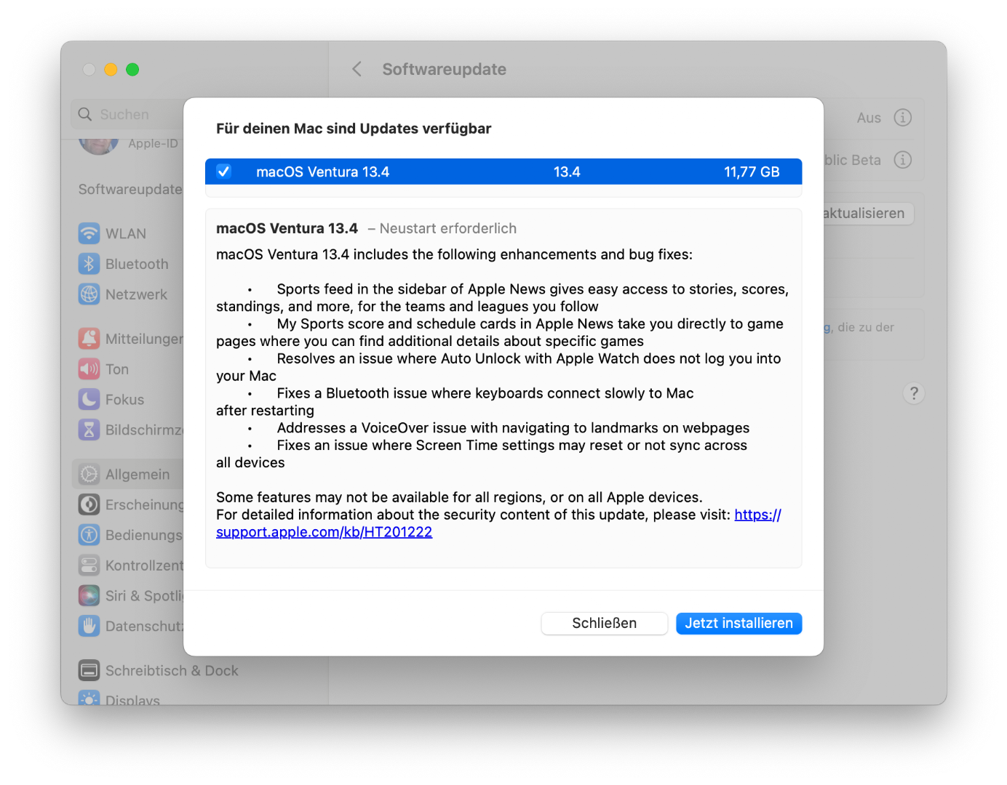Open Schreibtisch & Dock icon in sidebar
The height and width of the screenshot is (785, 1007).
(x=89, y=671)
